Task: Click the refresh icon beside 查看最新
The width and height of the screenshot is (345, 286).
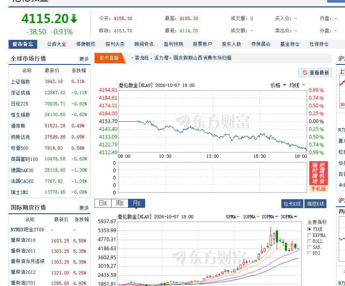Action: (x=305, y=73)
